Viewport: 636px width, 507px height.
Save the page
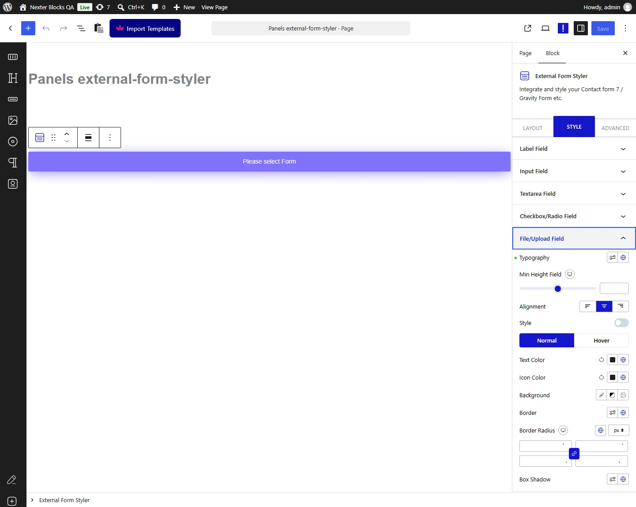[603, 28]
